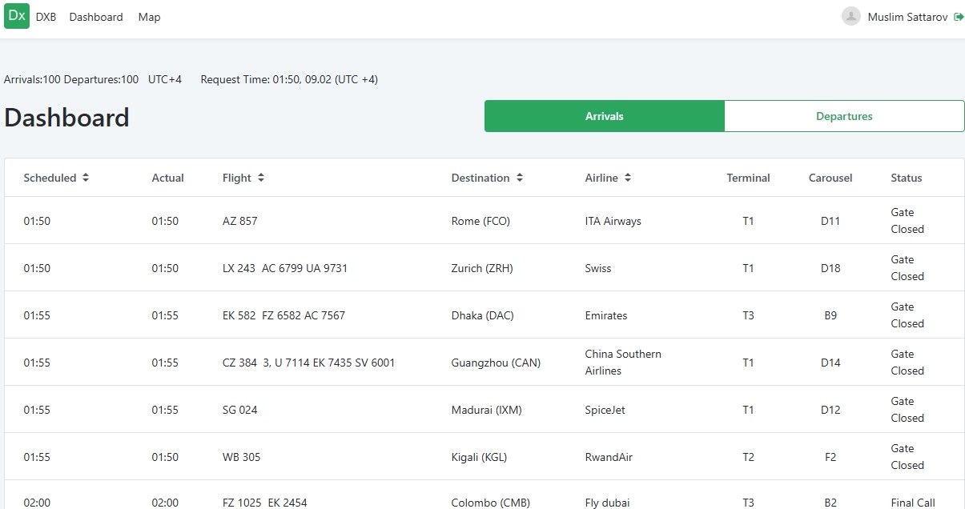Sort by Airline column arrows

point(628,178)
